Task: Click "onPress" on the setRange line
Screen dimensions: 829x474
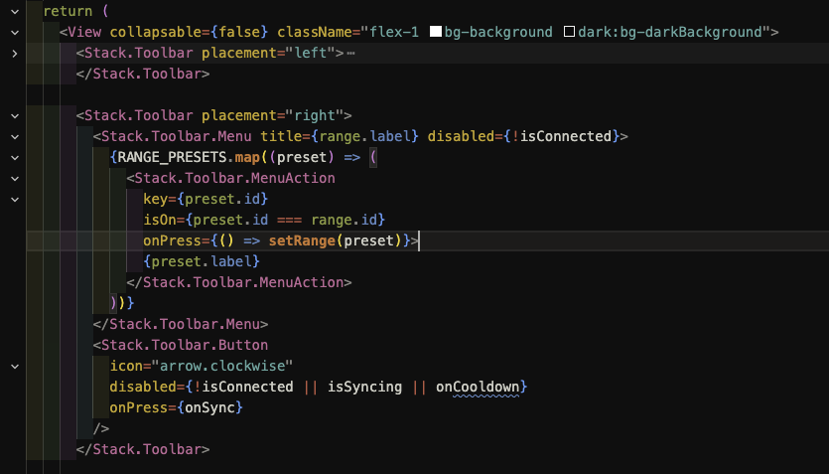Action: click(173, 240)
